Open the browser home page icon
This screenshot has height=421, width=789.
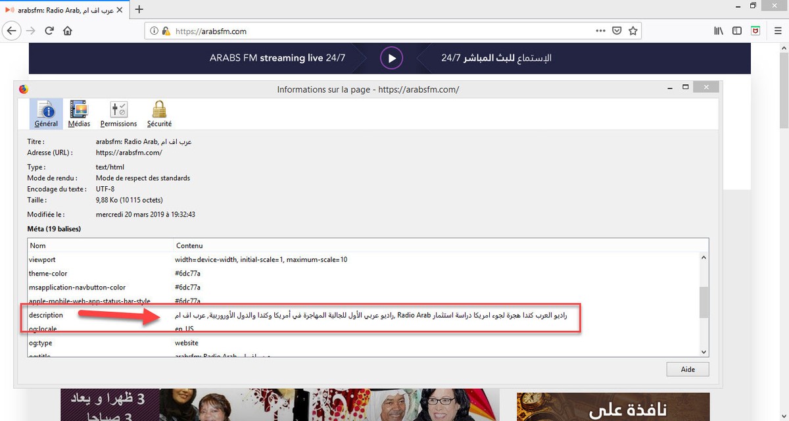coord(68,30)
